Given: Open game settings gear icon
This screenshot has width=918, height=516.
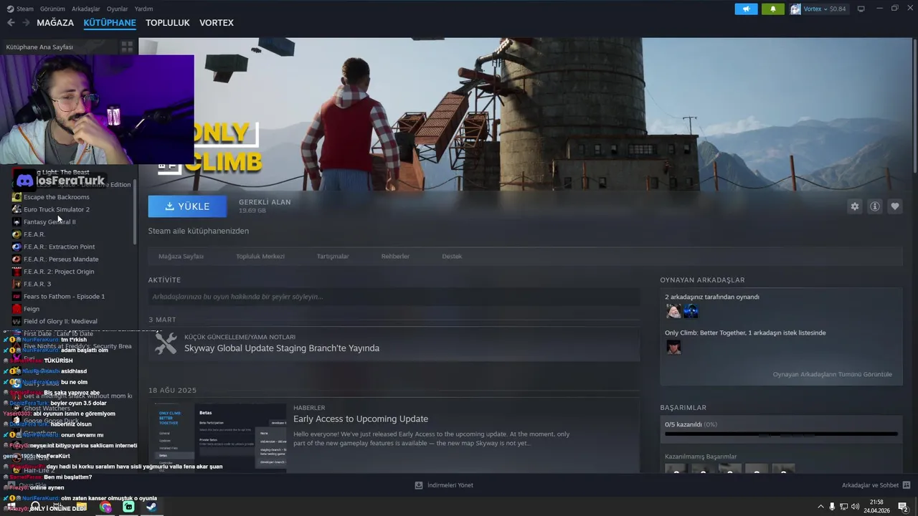Looking at the screenshot, I should pyautogui.click(x=855, y=206).
